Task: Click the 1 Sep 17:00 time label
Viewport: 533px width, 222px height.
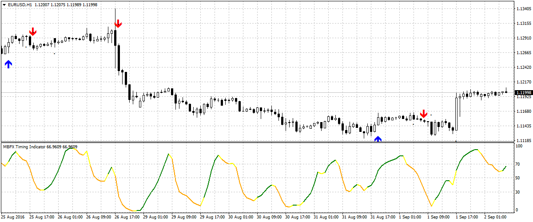Action: pos(468,218)
